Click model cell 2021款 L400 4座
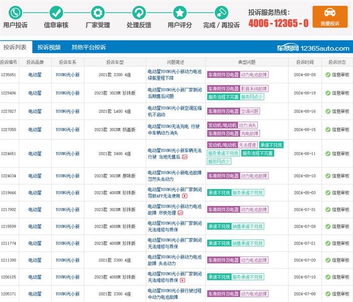Viewport: 353px width, 302px height. 115,111
